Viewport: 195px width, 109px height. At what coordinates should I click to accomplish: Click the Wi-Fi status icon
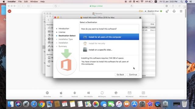(x=142, y=2)
